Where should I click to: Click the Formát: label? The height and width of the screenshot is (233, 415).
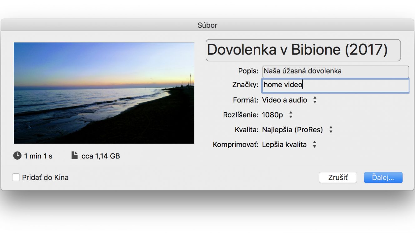point(246,100)
